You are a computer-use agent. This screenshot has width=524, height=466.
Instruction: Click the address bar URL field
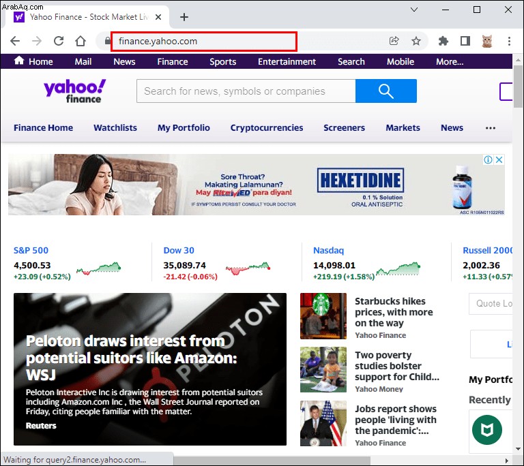pyautogui.click(x=204, y=41)
